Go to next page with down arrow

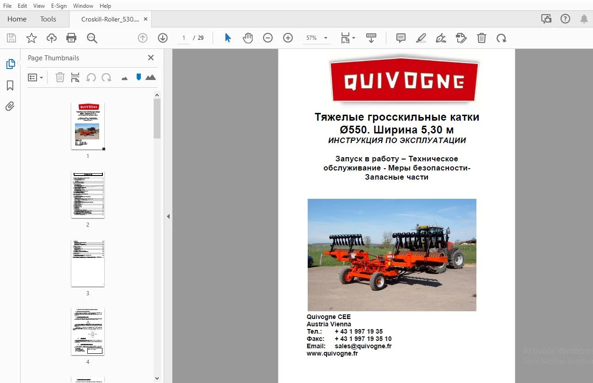click(163, 38)
